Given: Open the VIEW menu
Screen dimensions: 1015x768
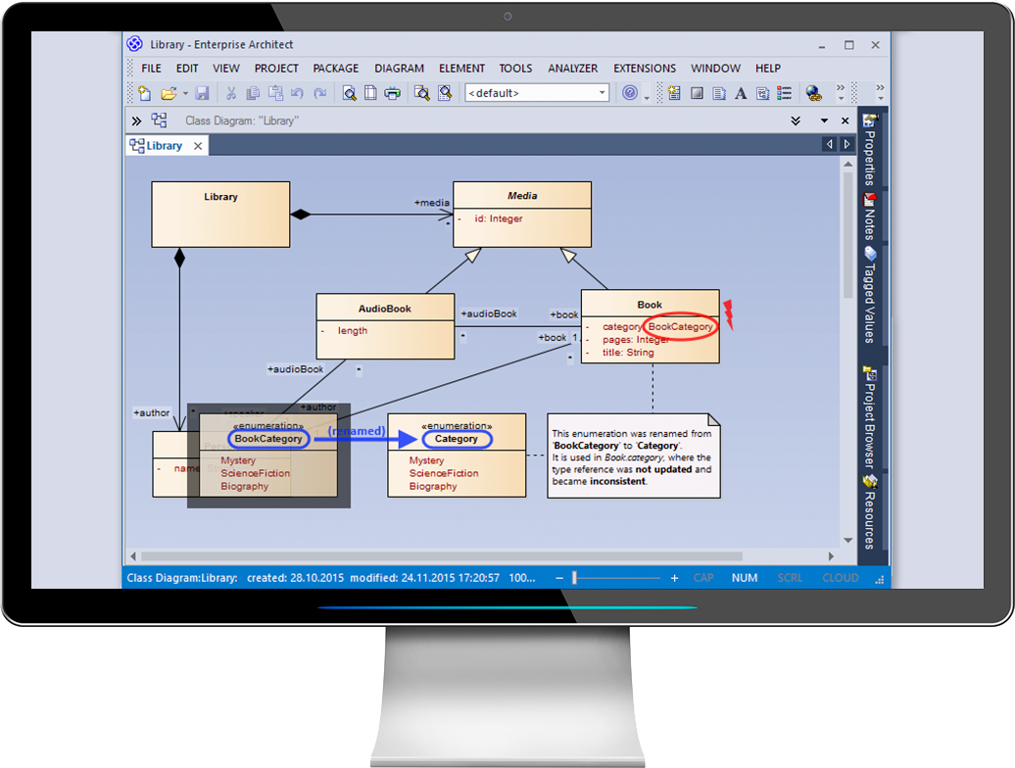Looking at the screenshot, I should 226,68.
